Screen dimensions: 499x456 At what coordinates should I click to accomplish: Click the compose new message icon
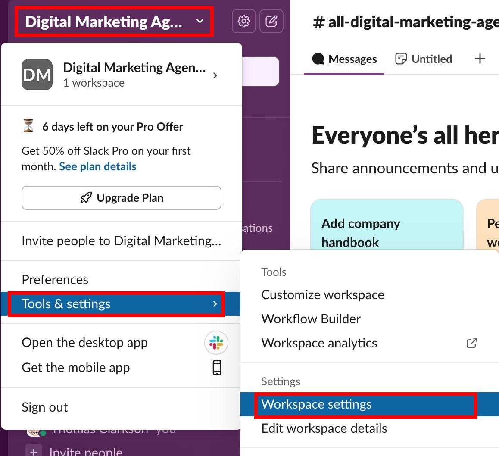coord(271,21)
